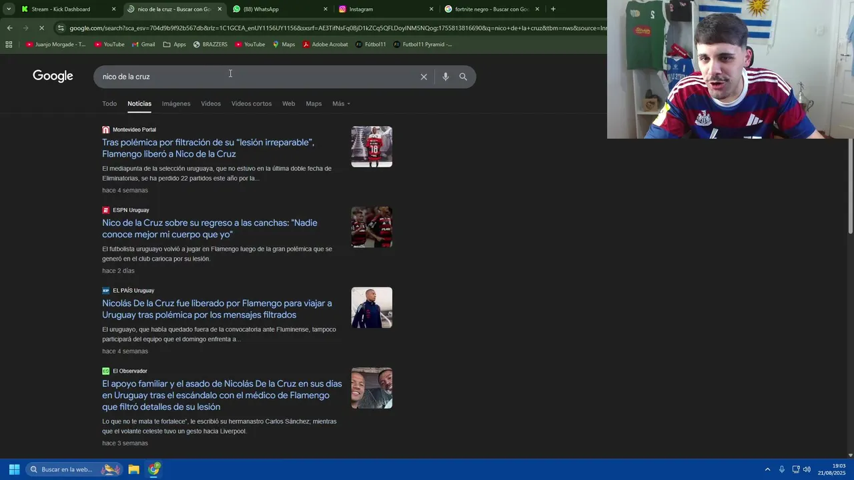Click the hace 2 días timestamp
The width and height of the screenshot is (854, 480).
click(x=118, y=271)
